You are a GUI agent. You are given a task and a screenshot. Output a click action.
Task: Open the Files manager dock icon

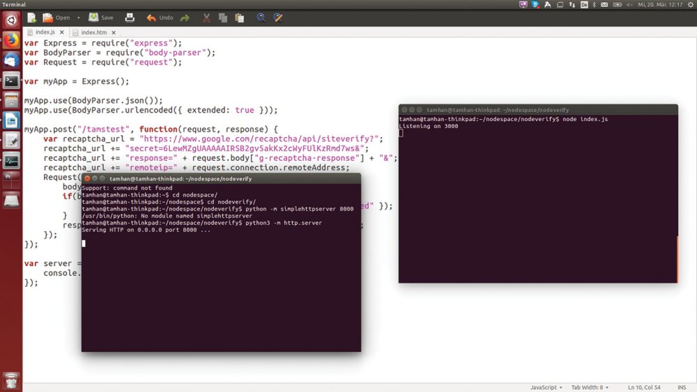(11, 101)
